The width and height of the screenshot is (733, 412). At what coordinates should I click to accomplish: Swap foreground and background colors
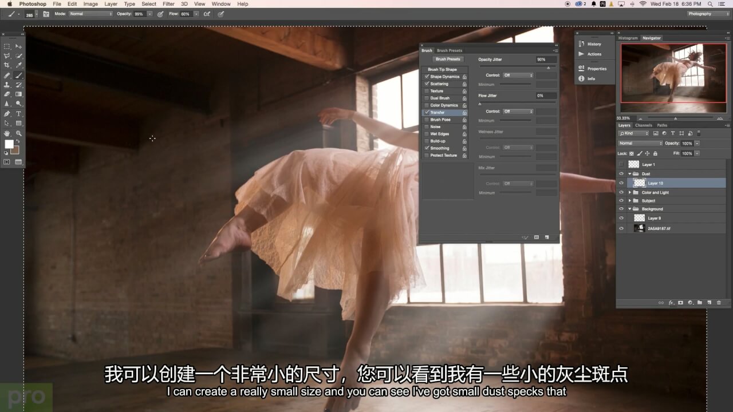click(x=18, y=141)
